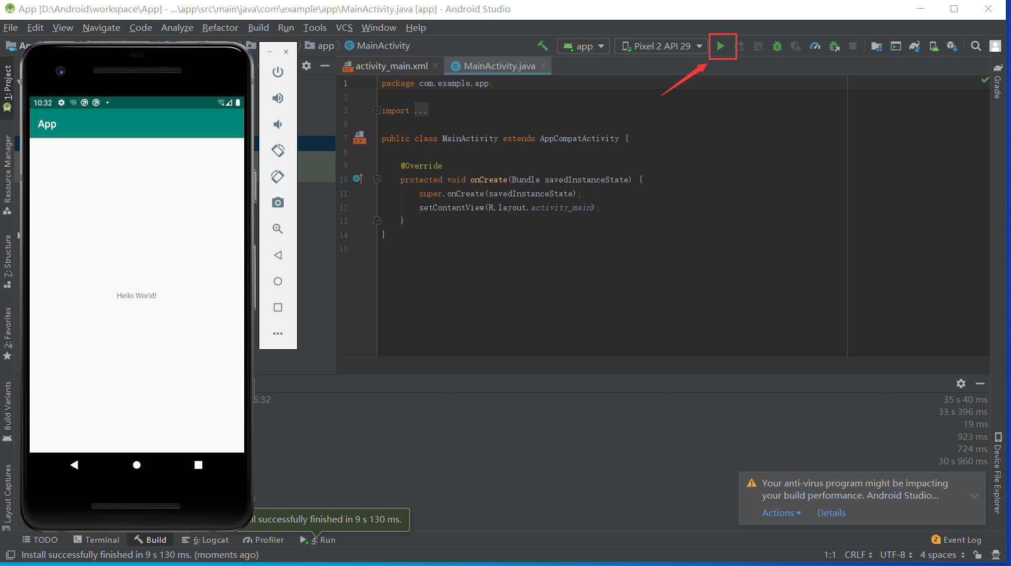
Task: Toggle the 2: Favorites tool window
Action: [8, 334]
